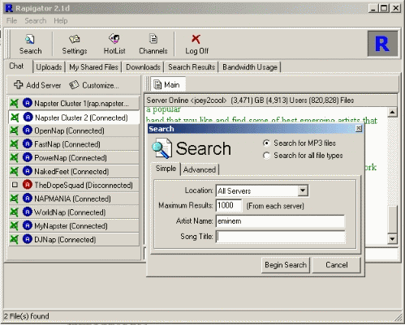Switch to the Advanced search tab

coord(200,169)
